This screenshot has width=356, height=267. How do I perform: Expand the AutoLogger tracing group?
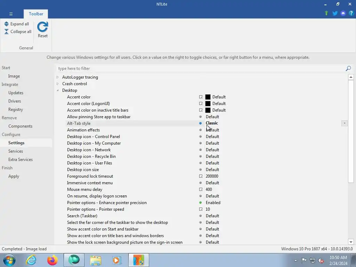58,77
